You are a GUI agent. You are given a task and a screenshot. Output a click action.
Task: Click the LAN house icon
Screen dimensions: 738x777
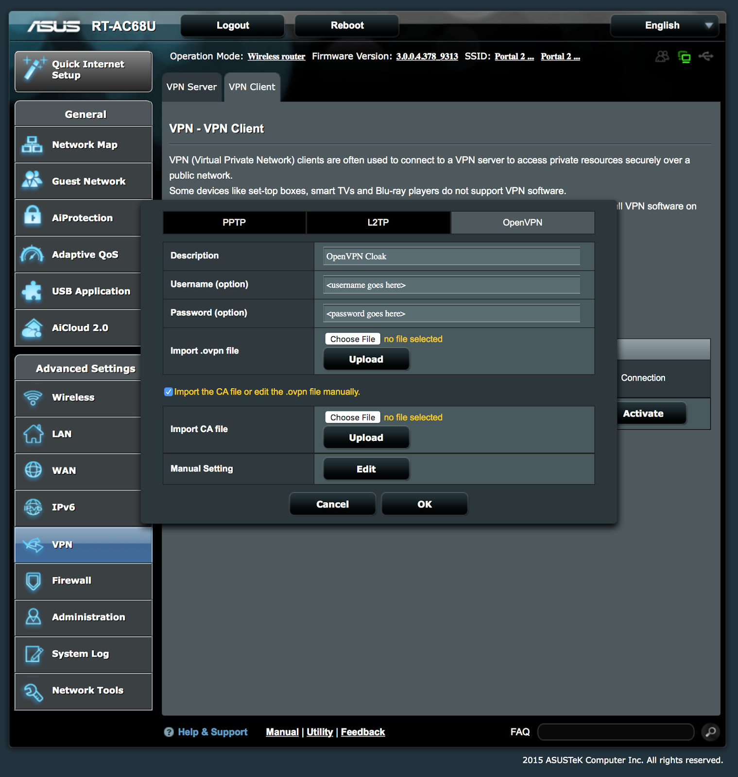point(33,434)
